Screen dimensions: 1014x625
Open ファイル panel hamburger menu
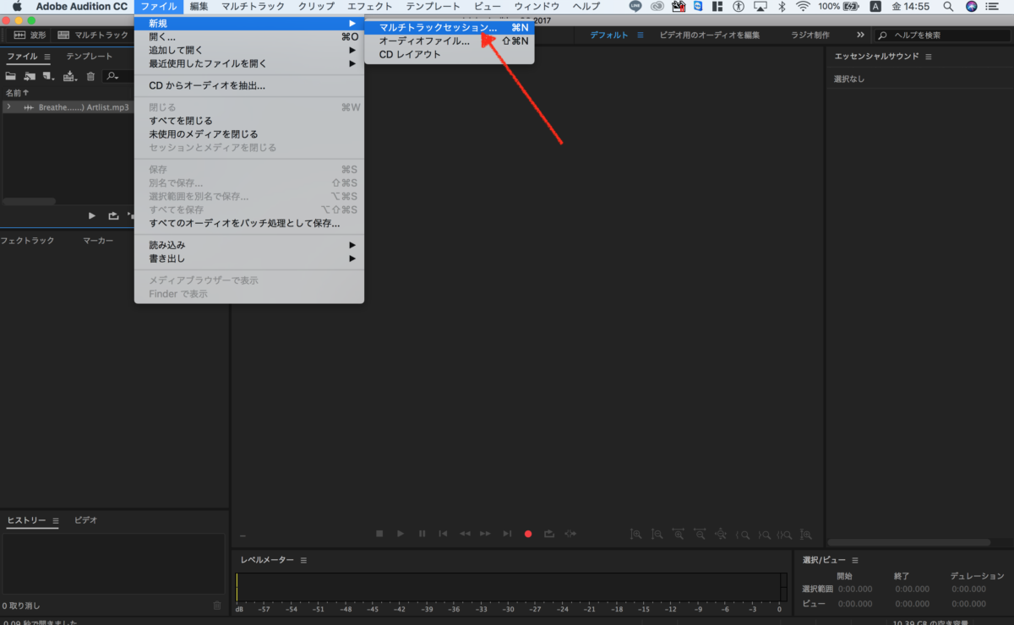[47, 57]
